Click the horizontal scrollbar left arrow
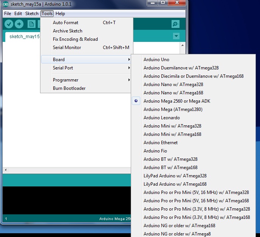The width and height of the screenshot is (260, 237). pyautogui.click(x=6, y=170)
